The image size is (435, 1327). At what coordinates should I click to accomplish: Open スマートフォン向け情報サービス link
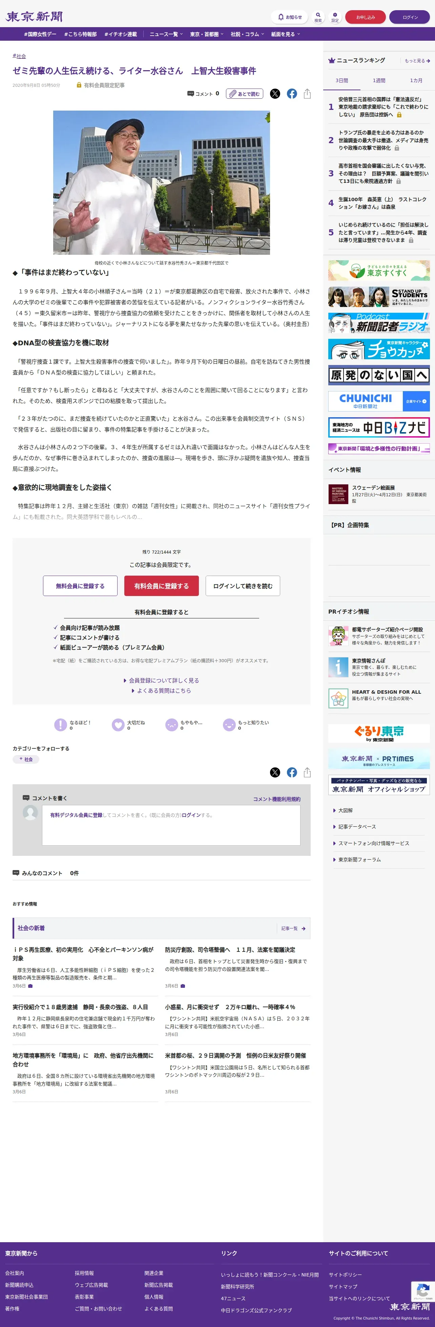click(374, 843)
